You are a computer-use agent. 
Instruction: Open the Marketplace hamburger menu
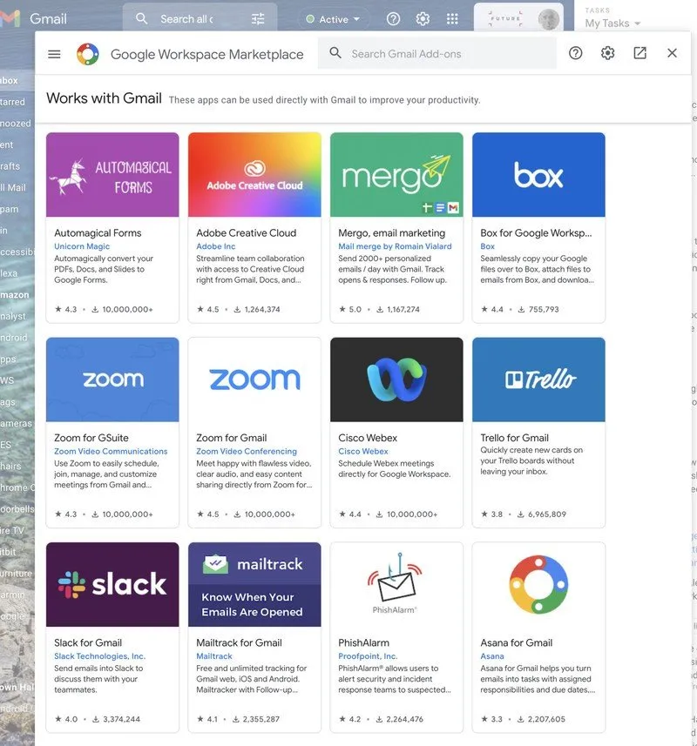54,54
